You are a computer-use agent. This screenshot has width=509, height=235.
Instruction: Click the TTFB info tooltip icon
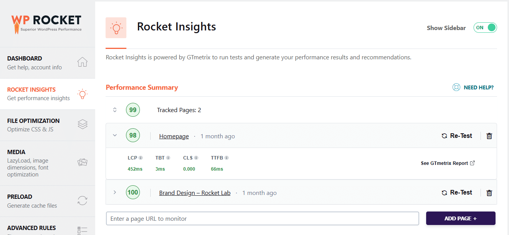[227, 157]
